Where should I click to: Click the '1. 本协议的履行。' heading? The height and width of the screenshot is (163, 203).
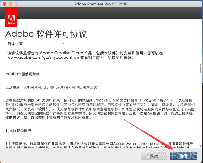pyautogui.click(x=19, y=131)
